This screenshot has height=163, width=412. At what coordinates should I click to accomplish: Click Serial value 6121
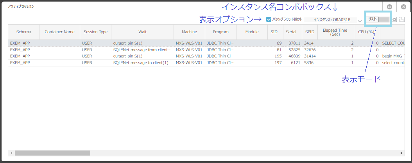(296, 63)
